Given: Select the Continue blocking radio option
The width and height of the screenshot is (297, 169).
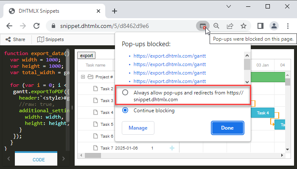Looking at the screenshot, I should tap(125, 110).
